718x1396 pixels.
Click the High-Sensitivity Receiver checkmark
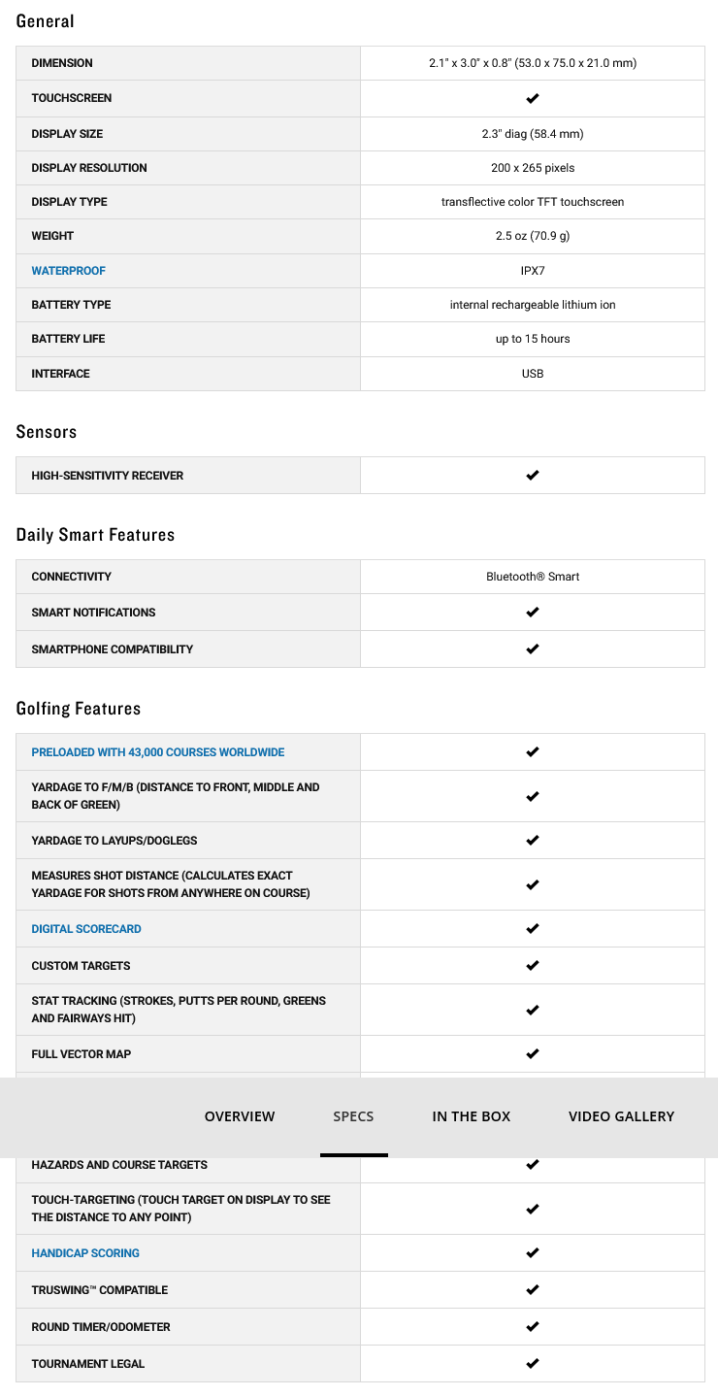532,476
